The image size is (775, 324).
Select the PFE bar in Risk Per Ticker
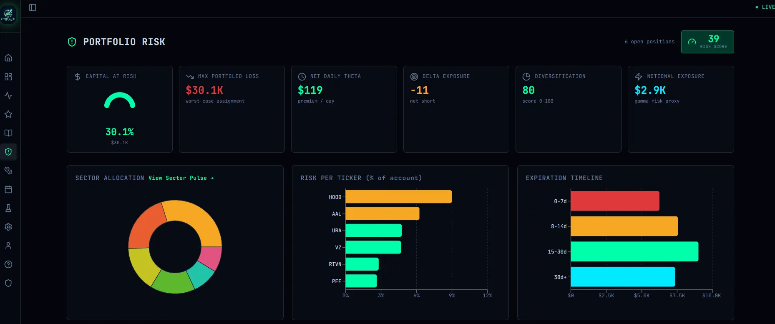pyautogui.click(x=361, y=281)
